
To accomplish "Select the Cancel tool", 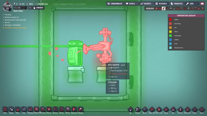I will [x=202, y=109].
